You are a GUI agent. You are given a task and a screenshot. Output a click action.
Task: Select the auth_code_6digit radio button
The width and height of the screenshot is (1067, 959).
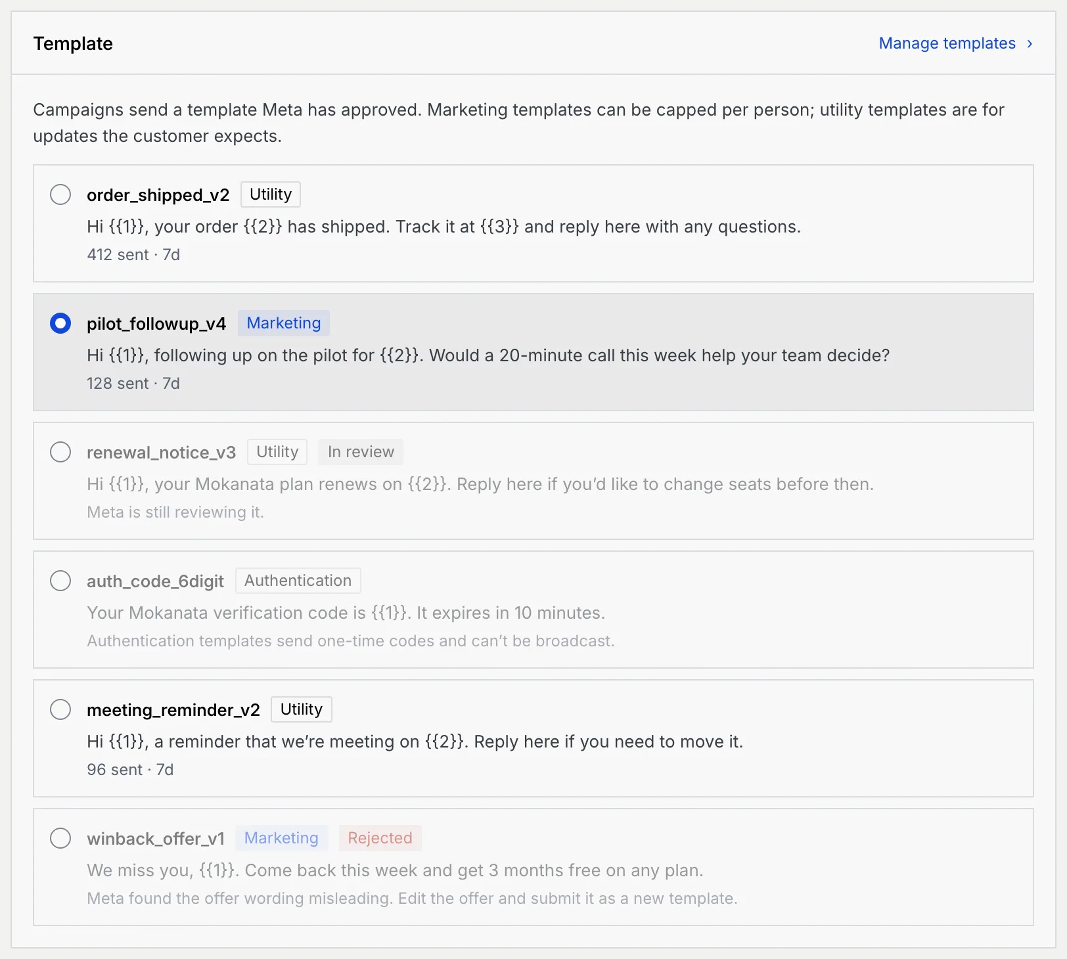(x=60, y=581)
